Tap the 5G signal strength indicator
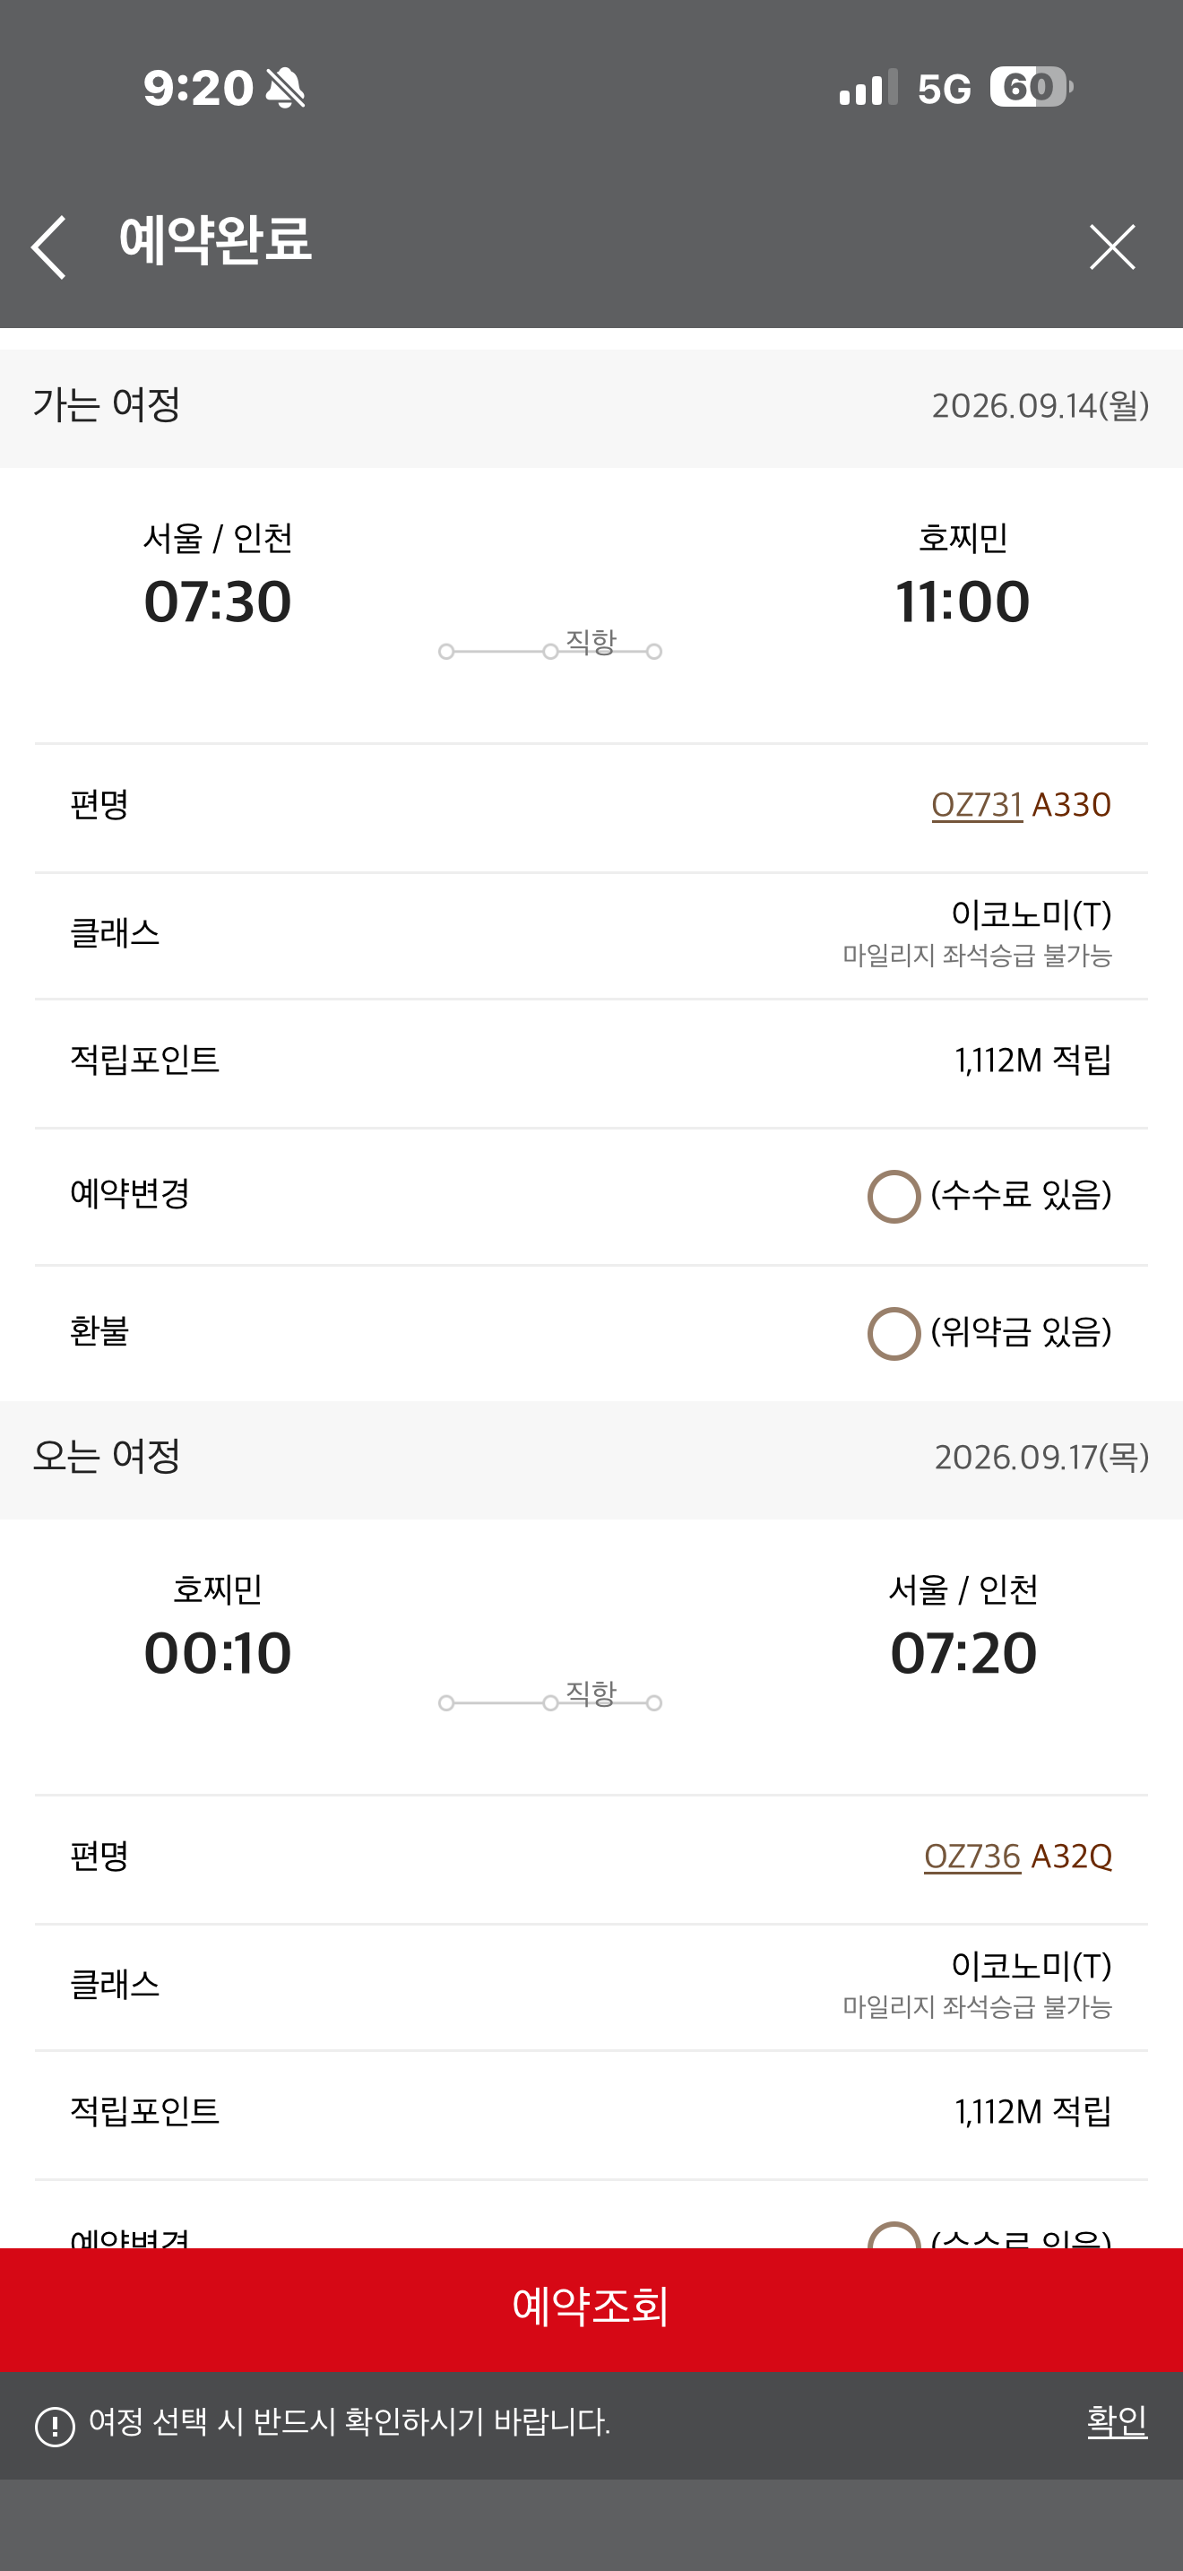Viewport: 1183px width, 2571px height. pyautogui.click(x=904, y=88)
